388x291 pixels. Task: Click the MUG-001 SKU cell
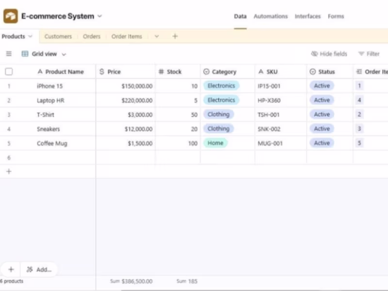[x=281, y=144]
